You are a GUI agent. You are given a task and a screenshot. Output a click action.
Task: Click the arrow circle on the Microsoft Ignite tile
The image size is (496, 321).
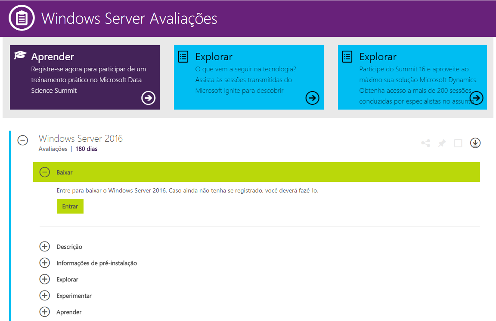pos(312,98)
